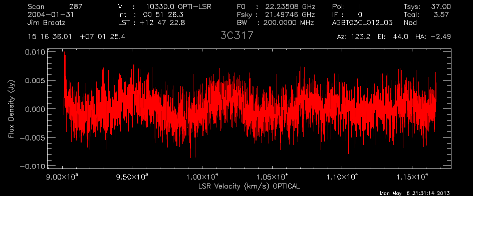This screenshot has height=245, width=482.
Task: Click the 3C317 source title
Action: (x=236, y=36)
